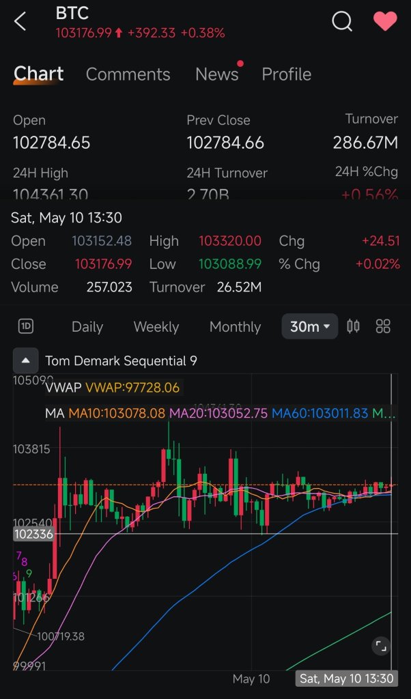The width and height of the screenshot is (411, 699).
Task: Tap the VWAP:97728.06 value
Action: coord(132,388)
